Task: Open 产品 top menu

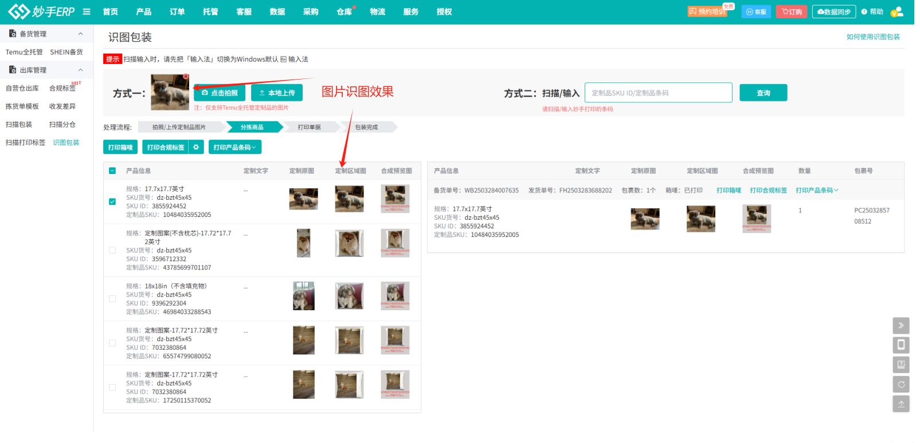Action: (144, 11)
